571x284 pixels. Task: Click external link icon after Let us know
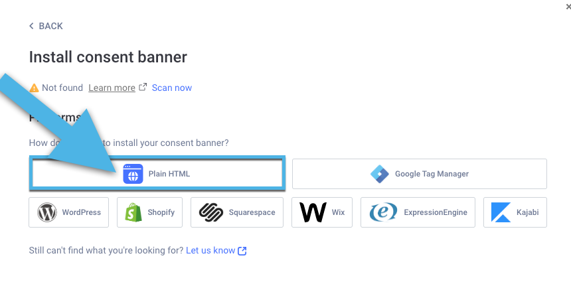[242, 251]
